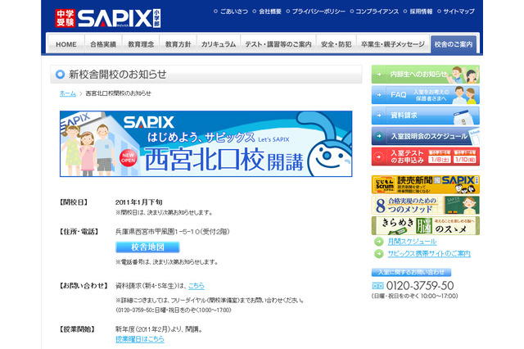Open the 入室説明会のスケジュール banner
The image size is (524, 349).
click(426, 136)
